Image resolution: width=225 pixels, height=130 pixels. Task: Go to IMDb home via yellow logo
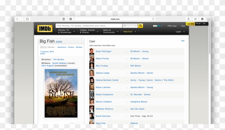point(45,29)
